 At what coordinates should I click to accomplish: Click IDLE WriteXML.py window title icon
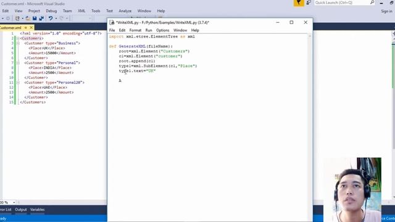click(x=112, y=22)
